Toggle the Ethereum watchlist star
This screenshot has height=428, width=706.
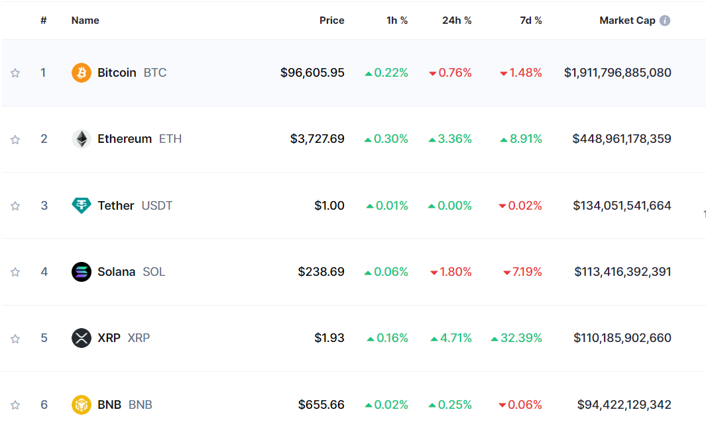point(15,140)
